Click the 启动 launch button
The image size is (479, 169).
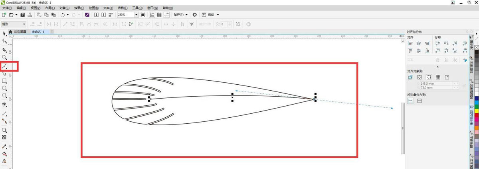tap(211, 15)
